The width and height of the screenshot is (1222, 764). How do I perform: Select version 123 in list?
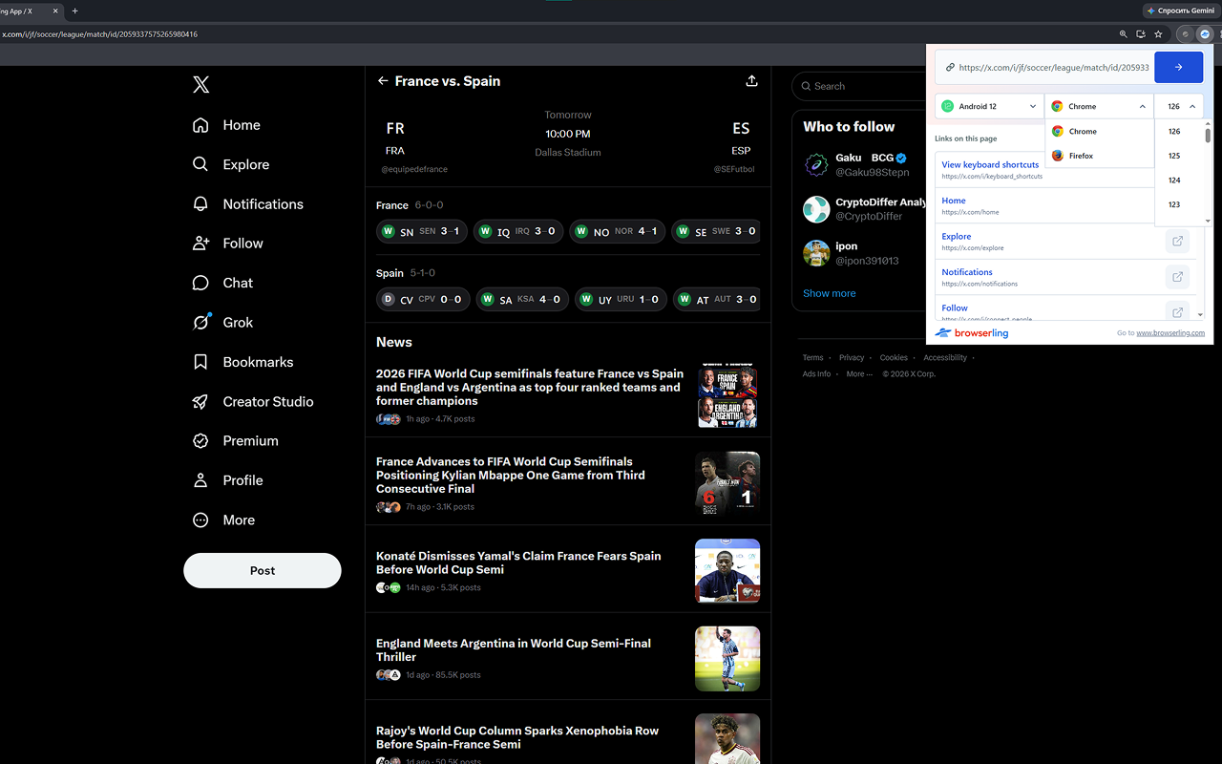pyautogui.click(x=1174, y=204)
